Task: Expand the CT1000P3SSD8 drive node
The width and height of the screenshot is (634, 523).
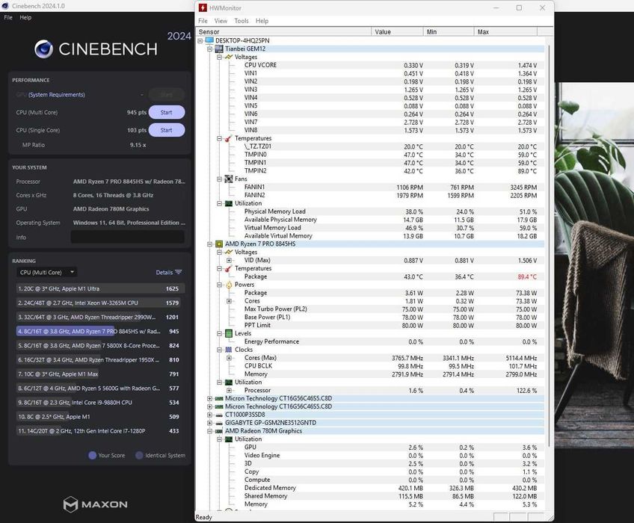Action: 209,415
